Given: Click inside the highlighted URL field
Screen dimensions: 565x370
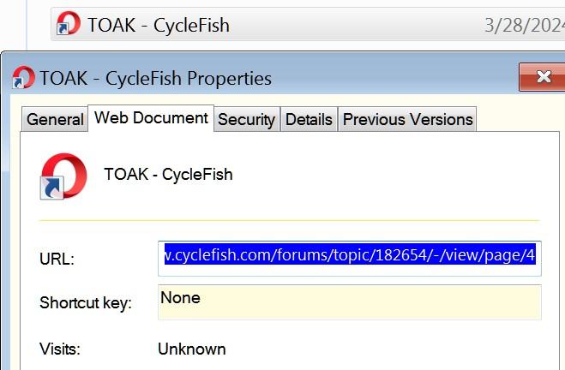Looking at the screenshot, I should point(350,259).
